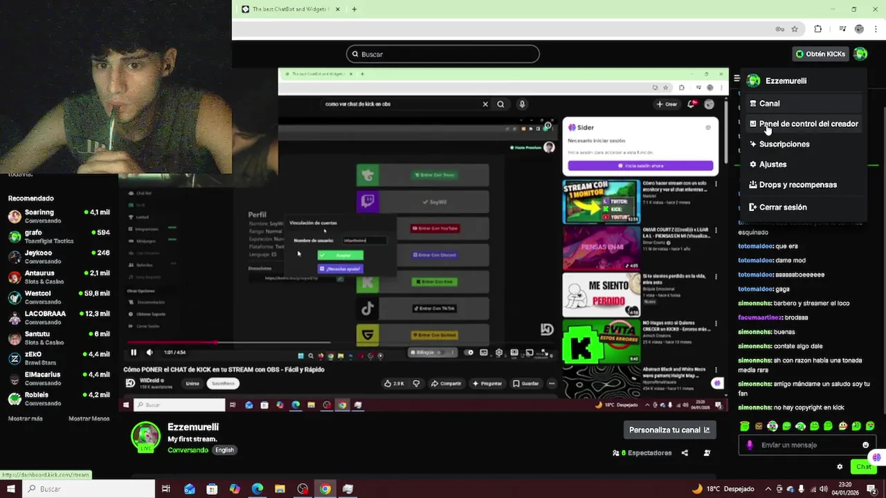Open the Windows Start menu
The width and height of the screenshot is (886, 498).
coord(10,489)
